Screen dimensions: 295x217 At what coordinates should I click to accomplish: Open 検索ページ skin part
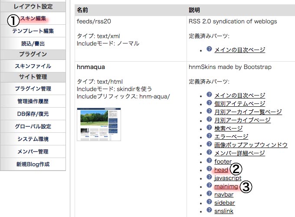click(228, 128)
